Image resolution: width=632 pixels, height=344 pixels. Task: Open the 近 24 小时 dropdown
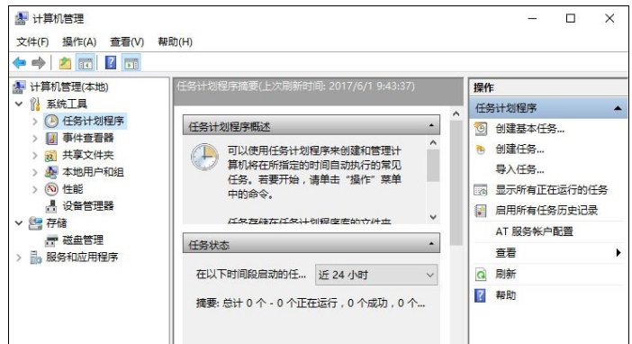tap(376, 275)
